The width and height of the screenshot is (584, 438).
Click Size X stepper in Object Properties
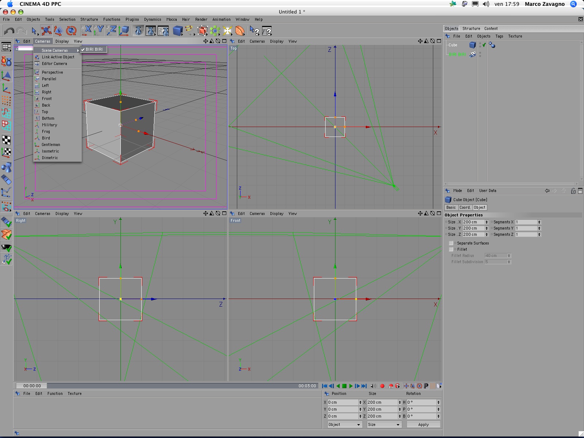(x=487, y=222)
